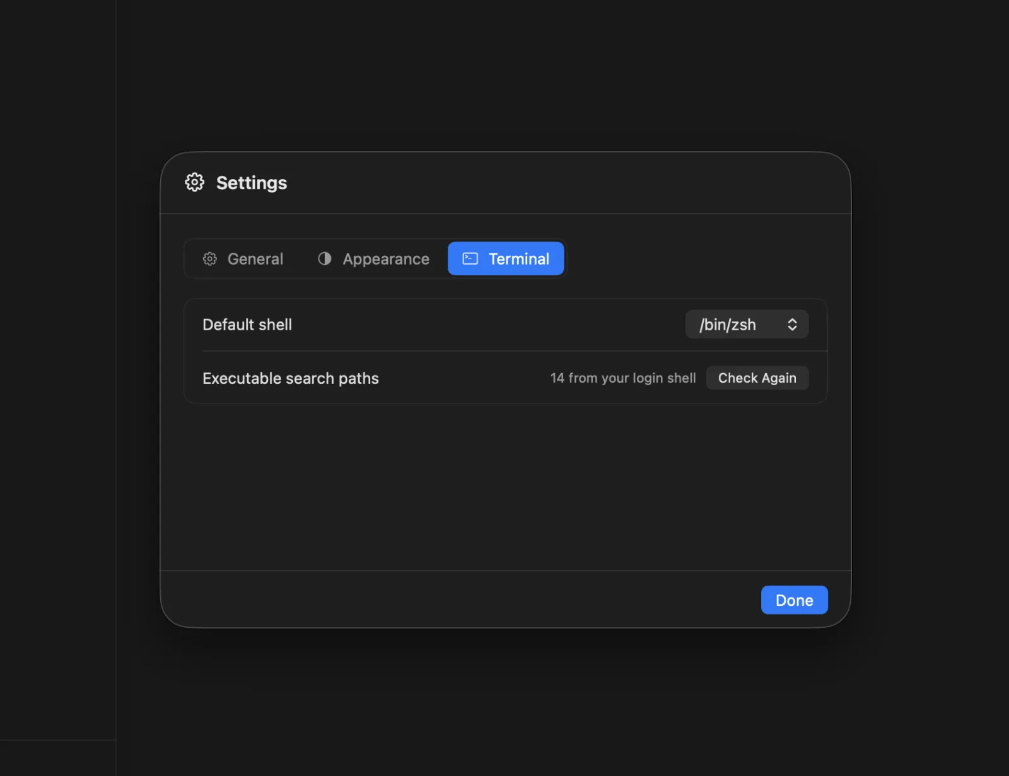Switch to the General settings tab
The height and width of the screenshot is (776, 1009).
pyautogui.click(x=243, y=259)
